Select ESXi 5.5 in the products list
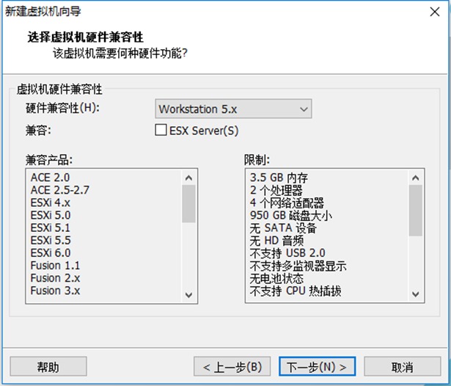451x386 pixels. tap(51, 241)
